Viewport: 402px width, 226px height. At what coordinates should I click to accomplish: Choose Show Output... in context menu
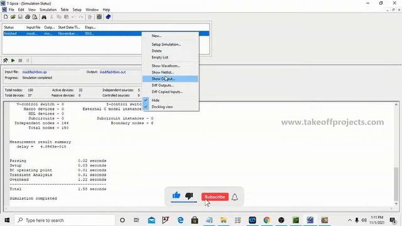point(170,79)
